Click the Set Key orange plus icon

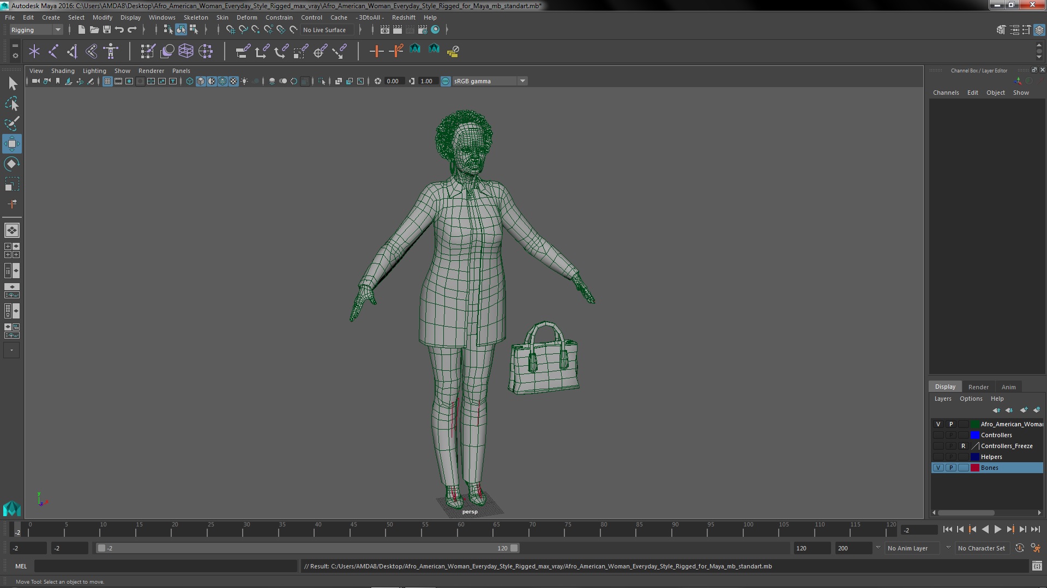pos(376,51)
